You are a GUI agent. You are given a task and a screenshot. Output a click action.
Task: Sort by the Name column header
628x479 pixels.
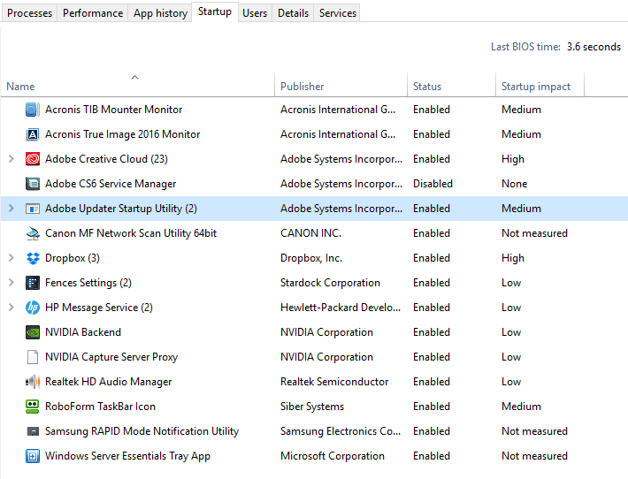(137, 85)
